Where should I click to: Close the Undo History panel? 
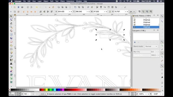158,15
